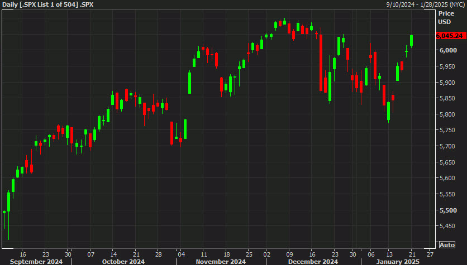Select the 6,045.24 last price tag

pyautogui.click(x=451, y=36)
